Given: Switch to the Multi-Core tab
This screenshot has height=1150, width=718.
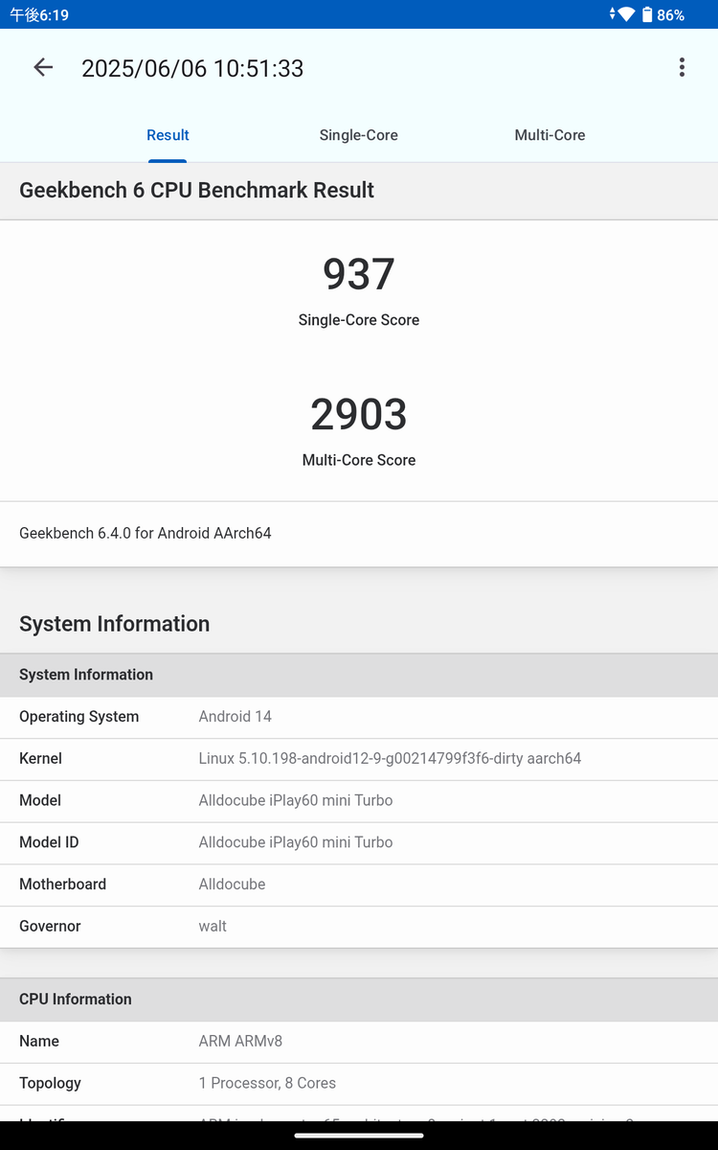Looking at the screenshot, I should pos(550,135).
